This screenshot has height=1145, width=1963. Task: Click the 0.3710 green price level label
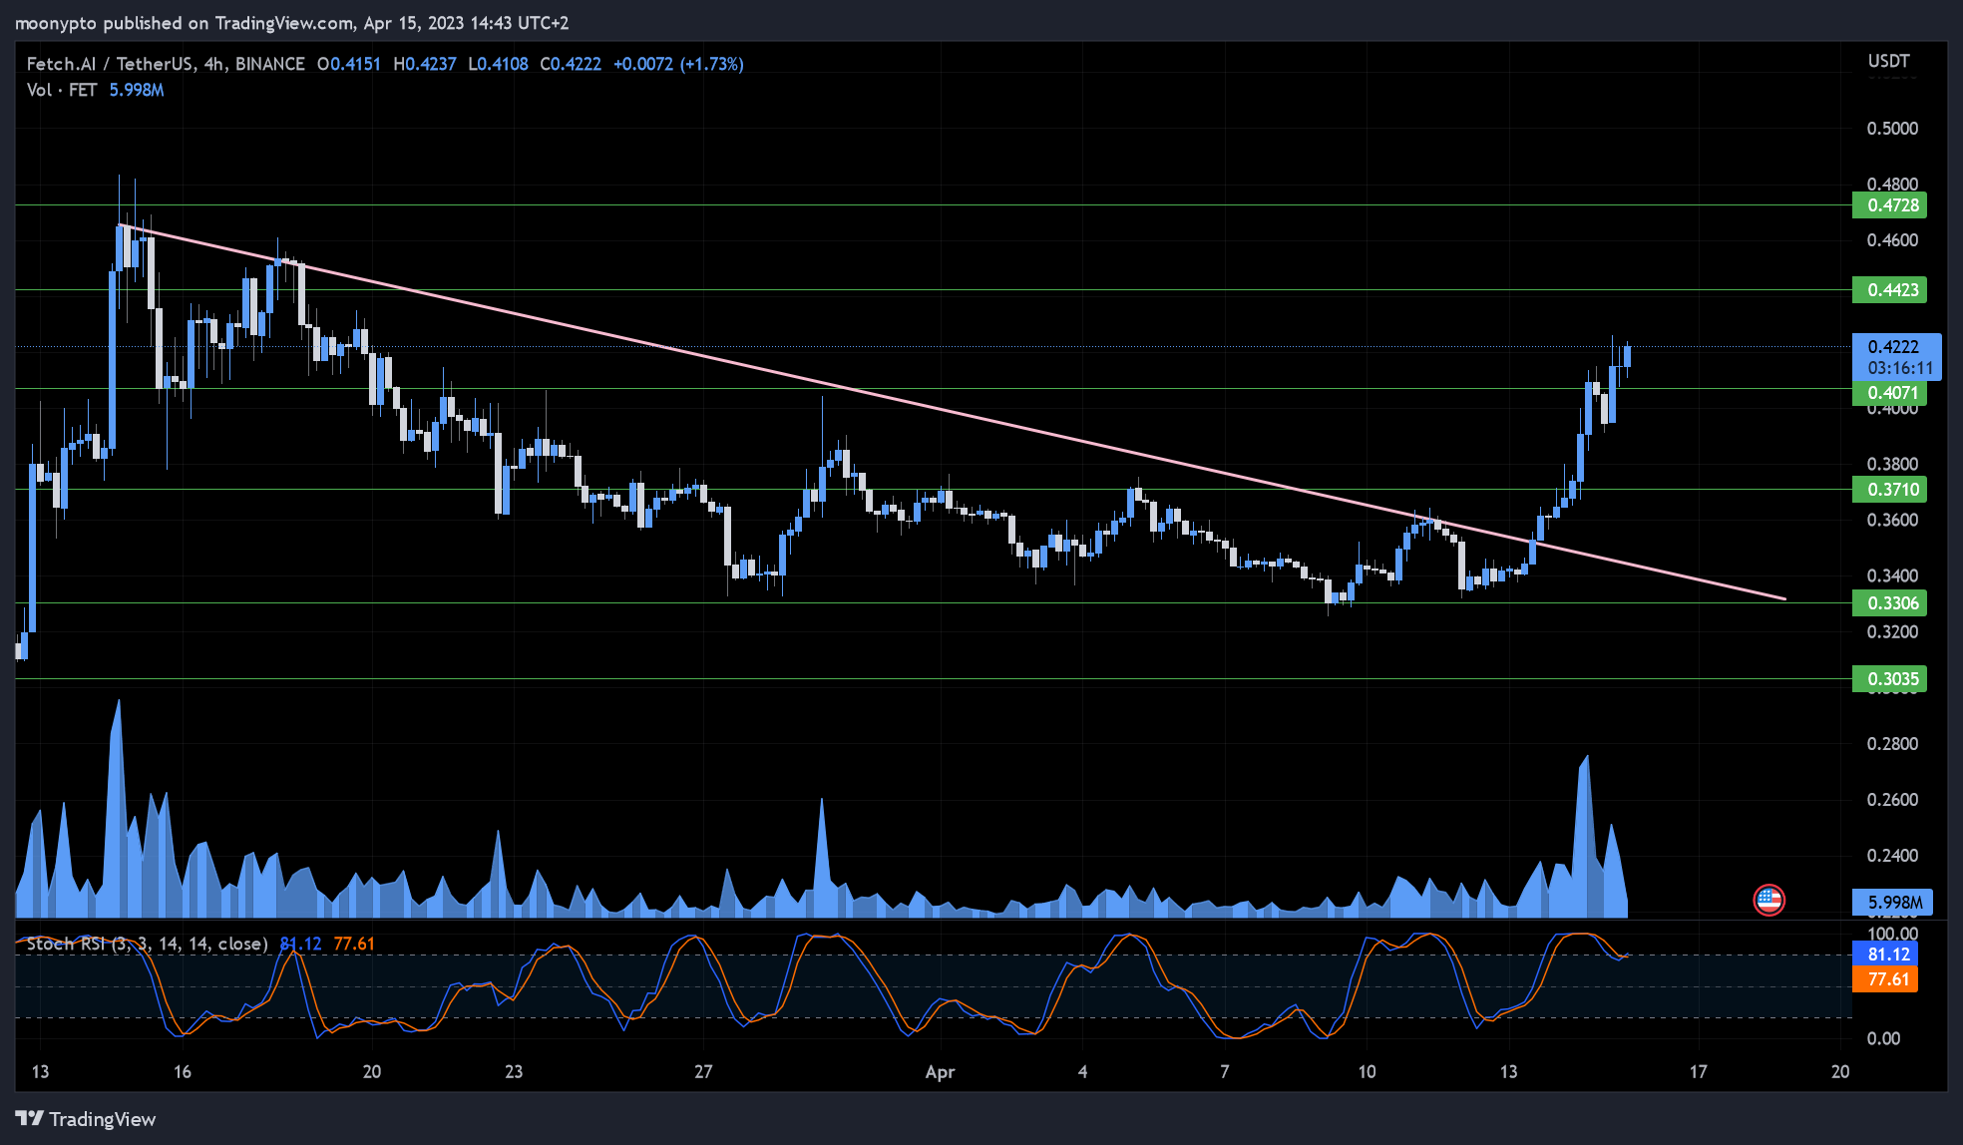[1890, 490]
